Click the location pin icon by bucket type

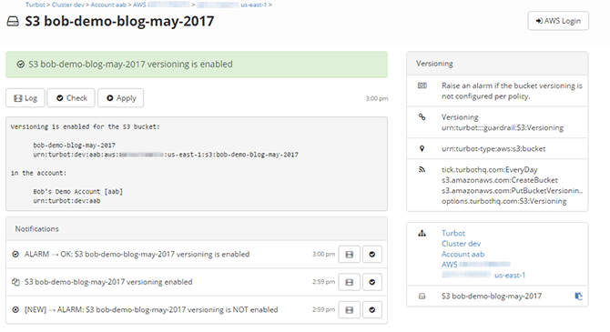tap(422, 148)
